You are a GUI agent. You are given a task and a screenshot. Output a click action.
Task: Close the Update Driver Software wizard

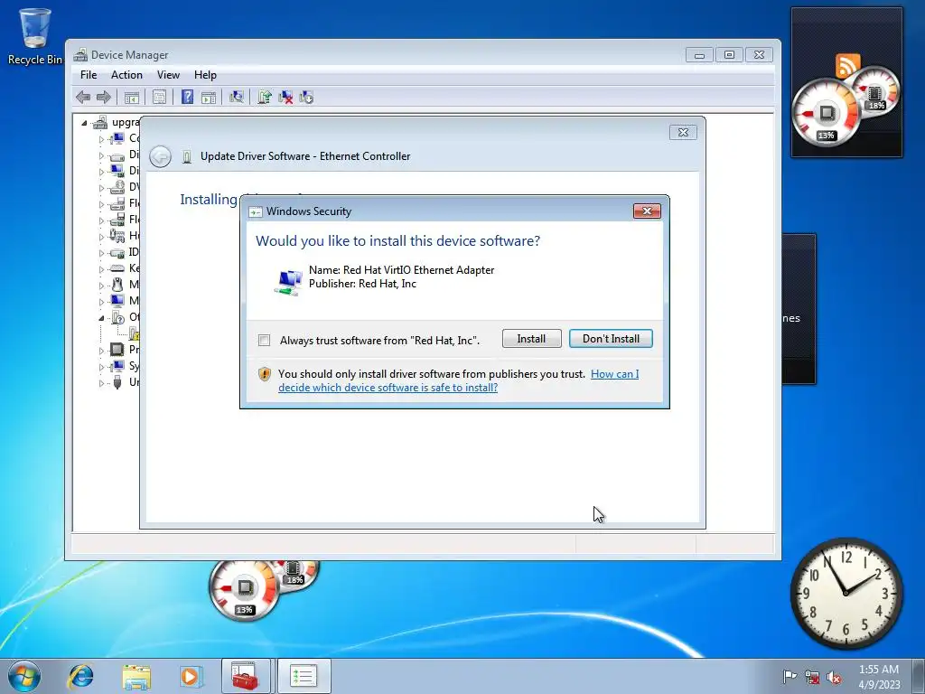(683, 132)
